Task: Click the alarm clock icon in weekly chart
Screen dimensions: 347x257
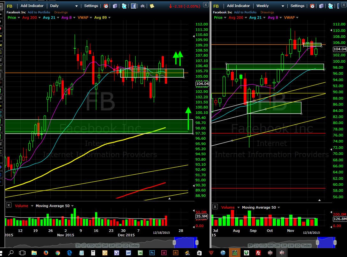Action: (x=312, y=6)
